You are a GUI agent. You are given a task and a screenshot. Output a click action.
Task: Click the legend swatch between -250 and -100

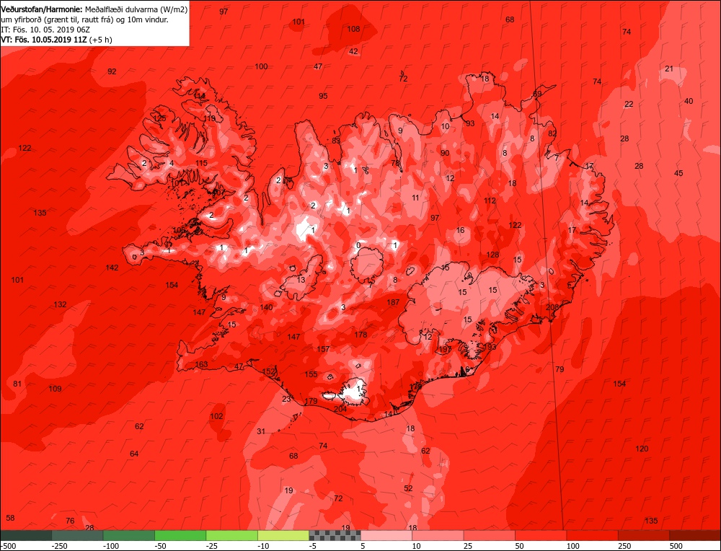pyautogui.click(x=78, y=535)
